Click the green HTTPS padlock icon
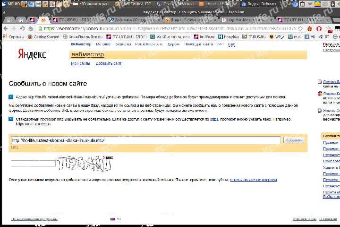 pos(40,28)
